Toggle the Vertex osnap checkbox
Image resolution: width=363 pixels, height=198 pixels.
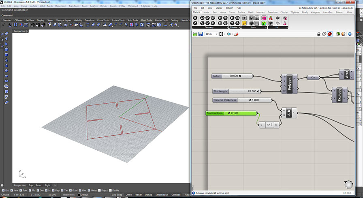[x=89, y=190]
